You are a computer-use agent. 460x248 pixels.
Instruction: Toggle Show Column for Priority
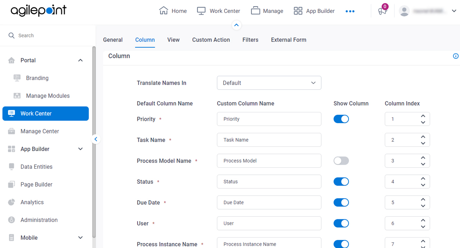(x=341, y=119)
